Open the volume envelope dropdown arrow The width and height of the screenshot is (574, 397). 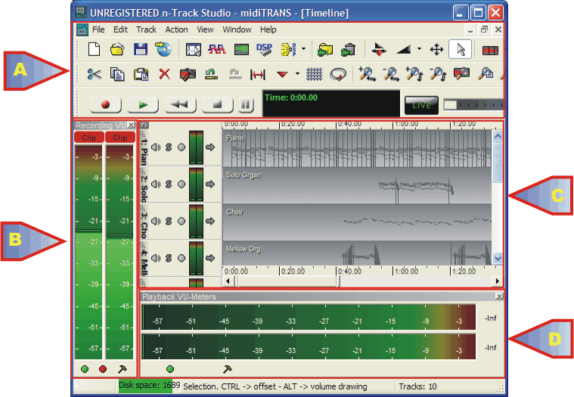[419, 50]
